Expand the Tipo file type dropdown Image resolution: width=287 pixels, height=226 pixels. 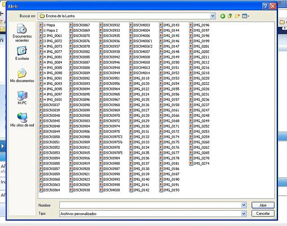(x=244, y=213)
